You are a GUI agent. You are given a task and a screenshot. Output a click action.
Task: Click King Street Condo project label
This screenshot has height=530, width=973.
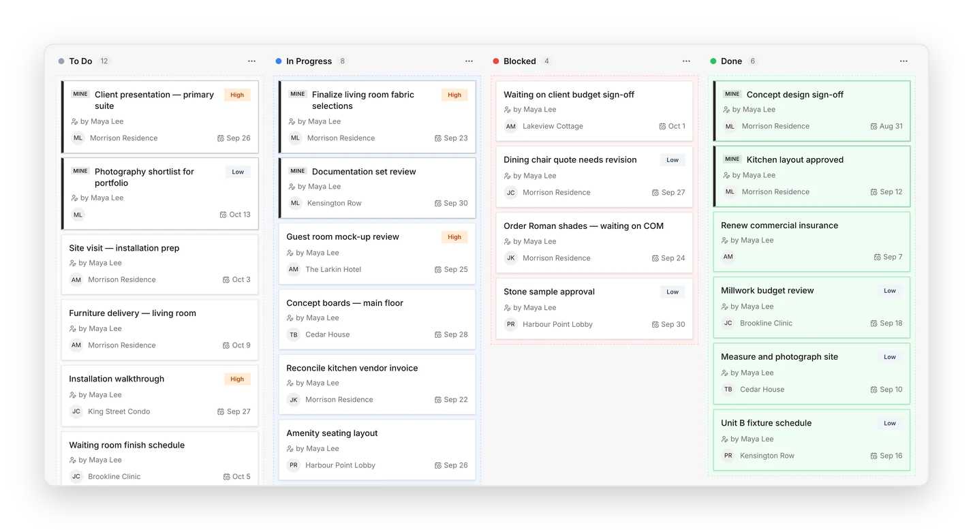pyautogui.click(x=119, y=411)
